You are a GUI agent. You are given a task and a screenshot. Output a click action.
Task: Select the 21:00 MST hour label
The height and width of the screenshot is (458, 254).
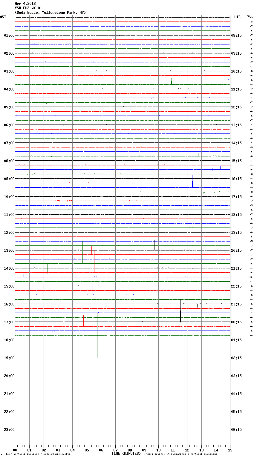[9, 394]
